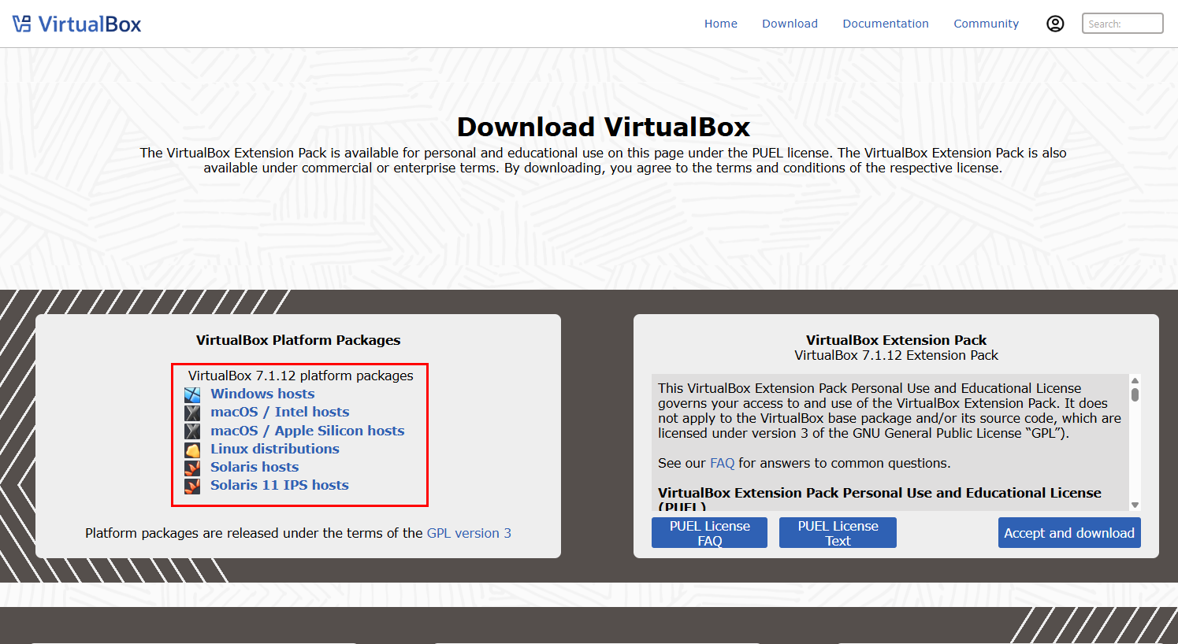Go to the Home menu item
The image size is (1178, 644).
coord(721,24)
